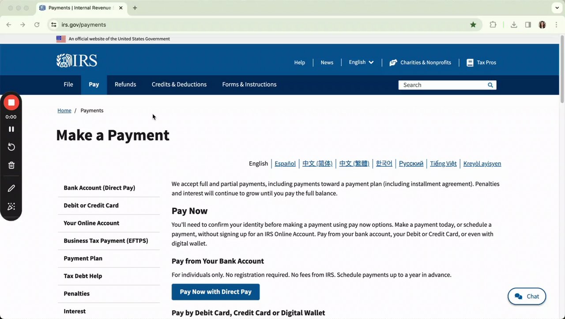Reload the IRS payments page
The width and height of the screenshot is (565, 319).
[37, 25]
